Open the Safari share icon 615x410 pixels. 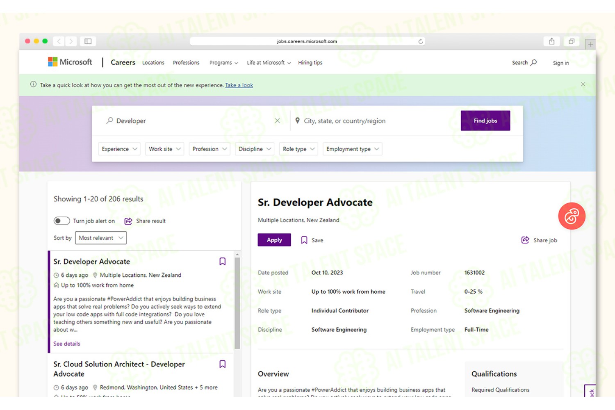pos(551,41)
